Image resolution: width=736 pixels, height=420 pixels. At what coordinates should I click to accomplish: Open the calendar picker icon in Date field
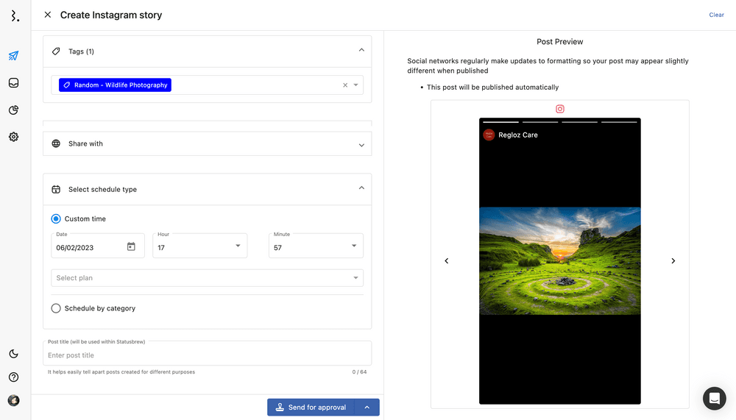[131, 247]
